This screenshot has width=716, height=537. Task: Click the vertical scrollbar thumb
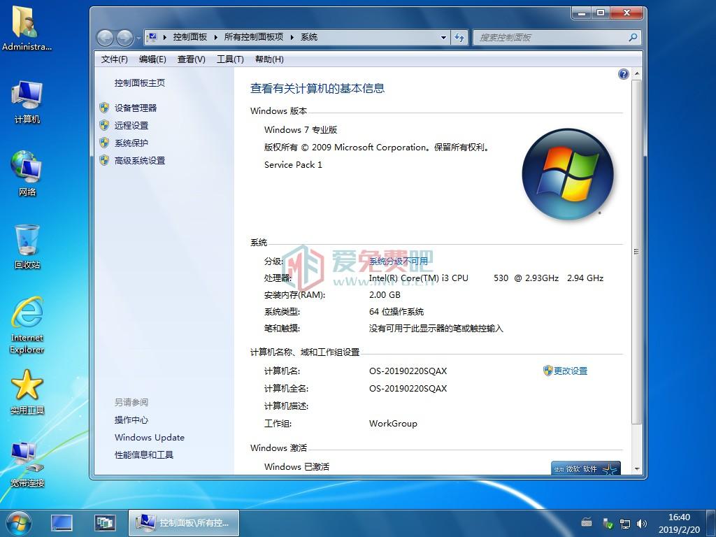coord(637,252)
